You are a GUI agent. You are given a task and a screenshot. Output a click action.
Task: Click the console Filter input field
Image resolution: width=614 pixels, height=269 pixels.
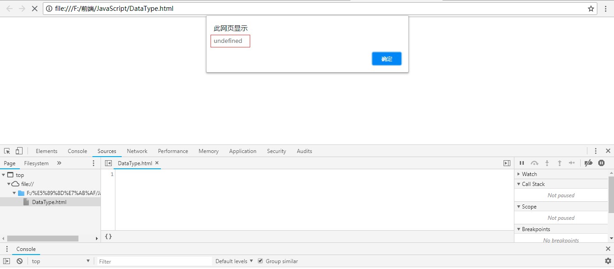[154, 261]
